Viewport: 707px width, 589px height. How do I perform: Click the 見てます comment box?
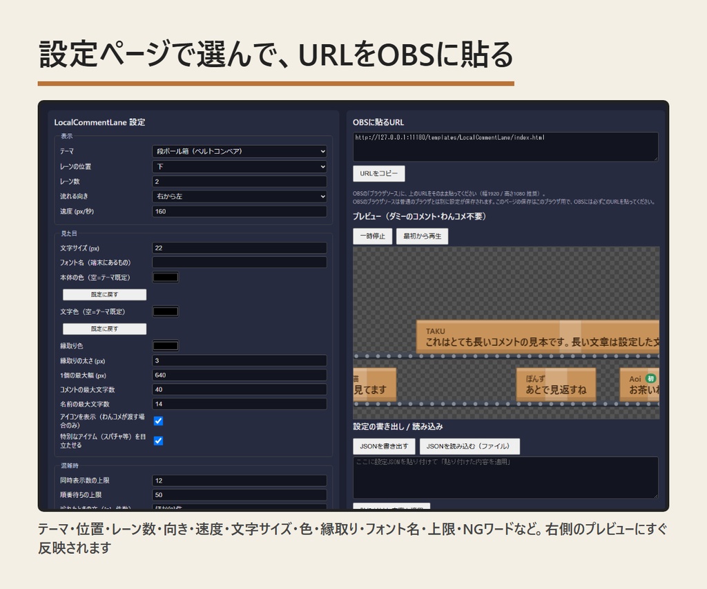click(x=375, y=385)
